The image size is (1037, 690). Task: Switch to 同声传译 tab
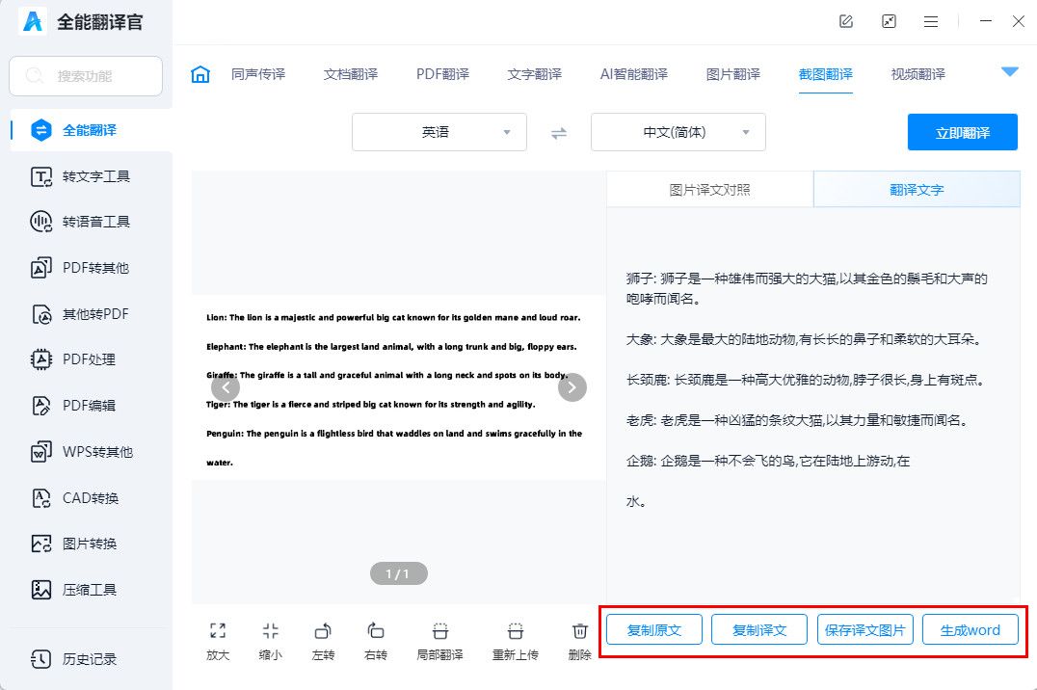[x=258, y=74]
